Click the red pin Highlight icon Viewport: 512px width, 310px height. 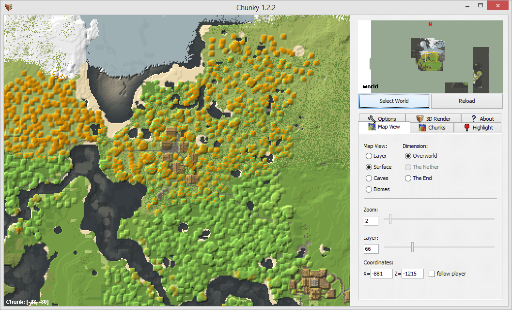pyautogui.click(x=467, y=128)
